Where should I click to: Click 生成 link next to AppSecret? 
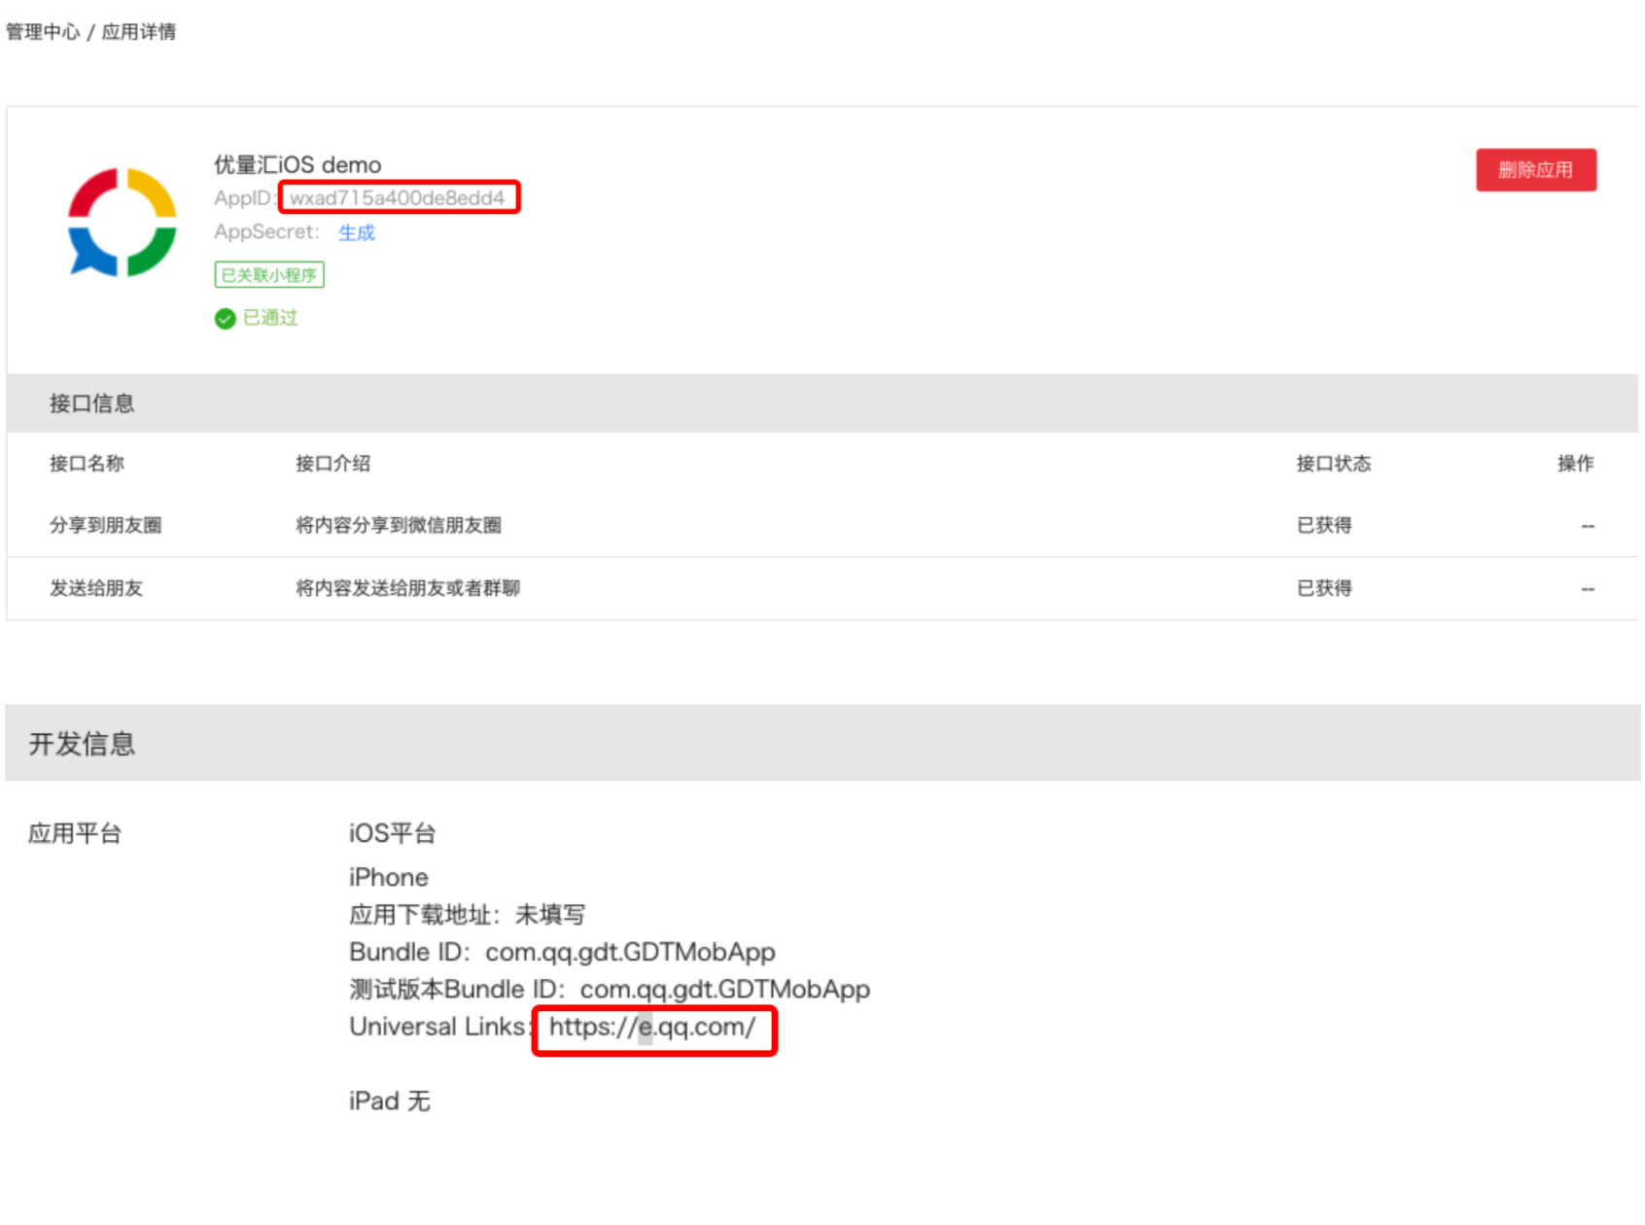point(356,232)
